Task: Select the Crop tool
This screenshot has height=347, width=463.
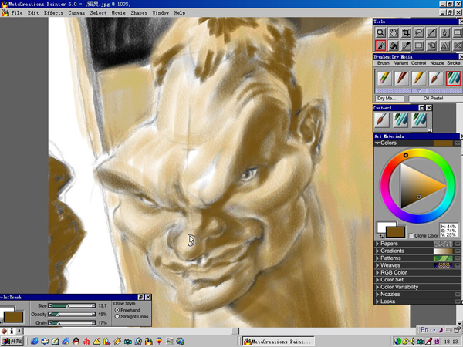Action: 407,32
